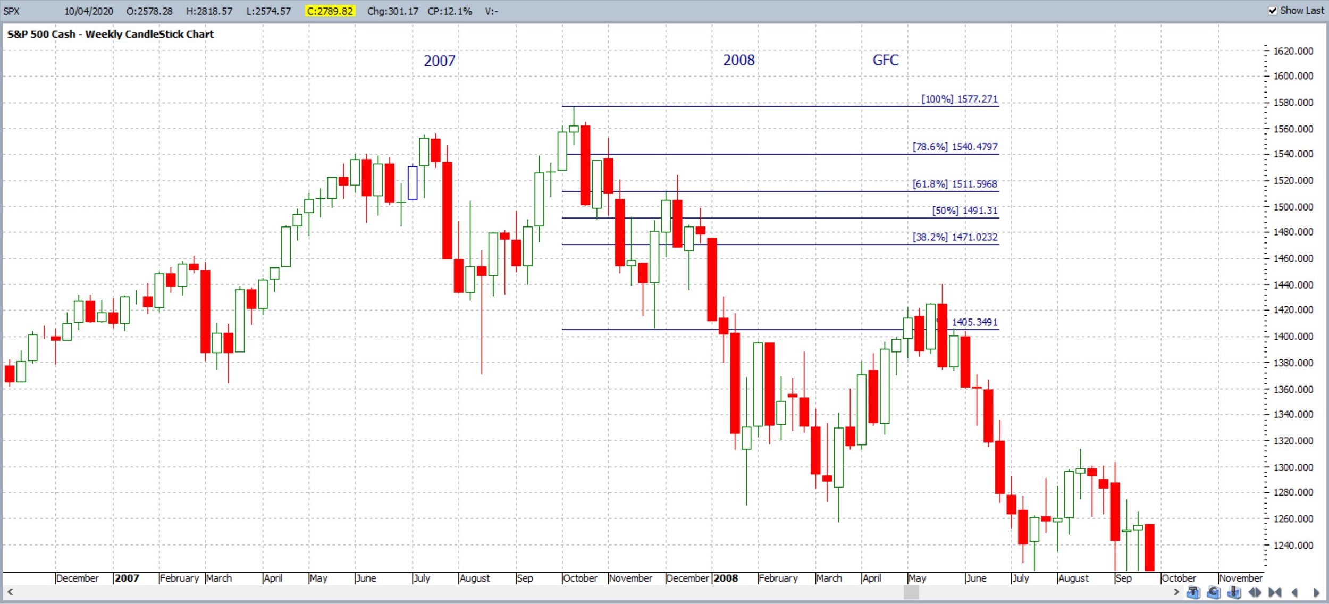Click the GFC annotation label

[x=886, y=60]
